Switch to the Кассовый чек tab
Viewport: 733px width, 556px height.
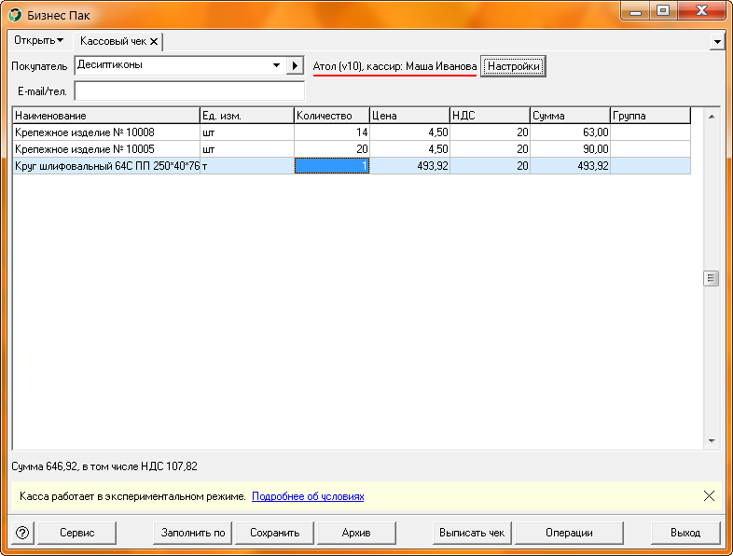[113, 41]
